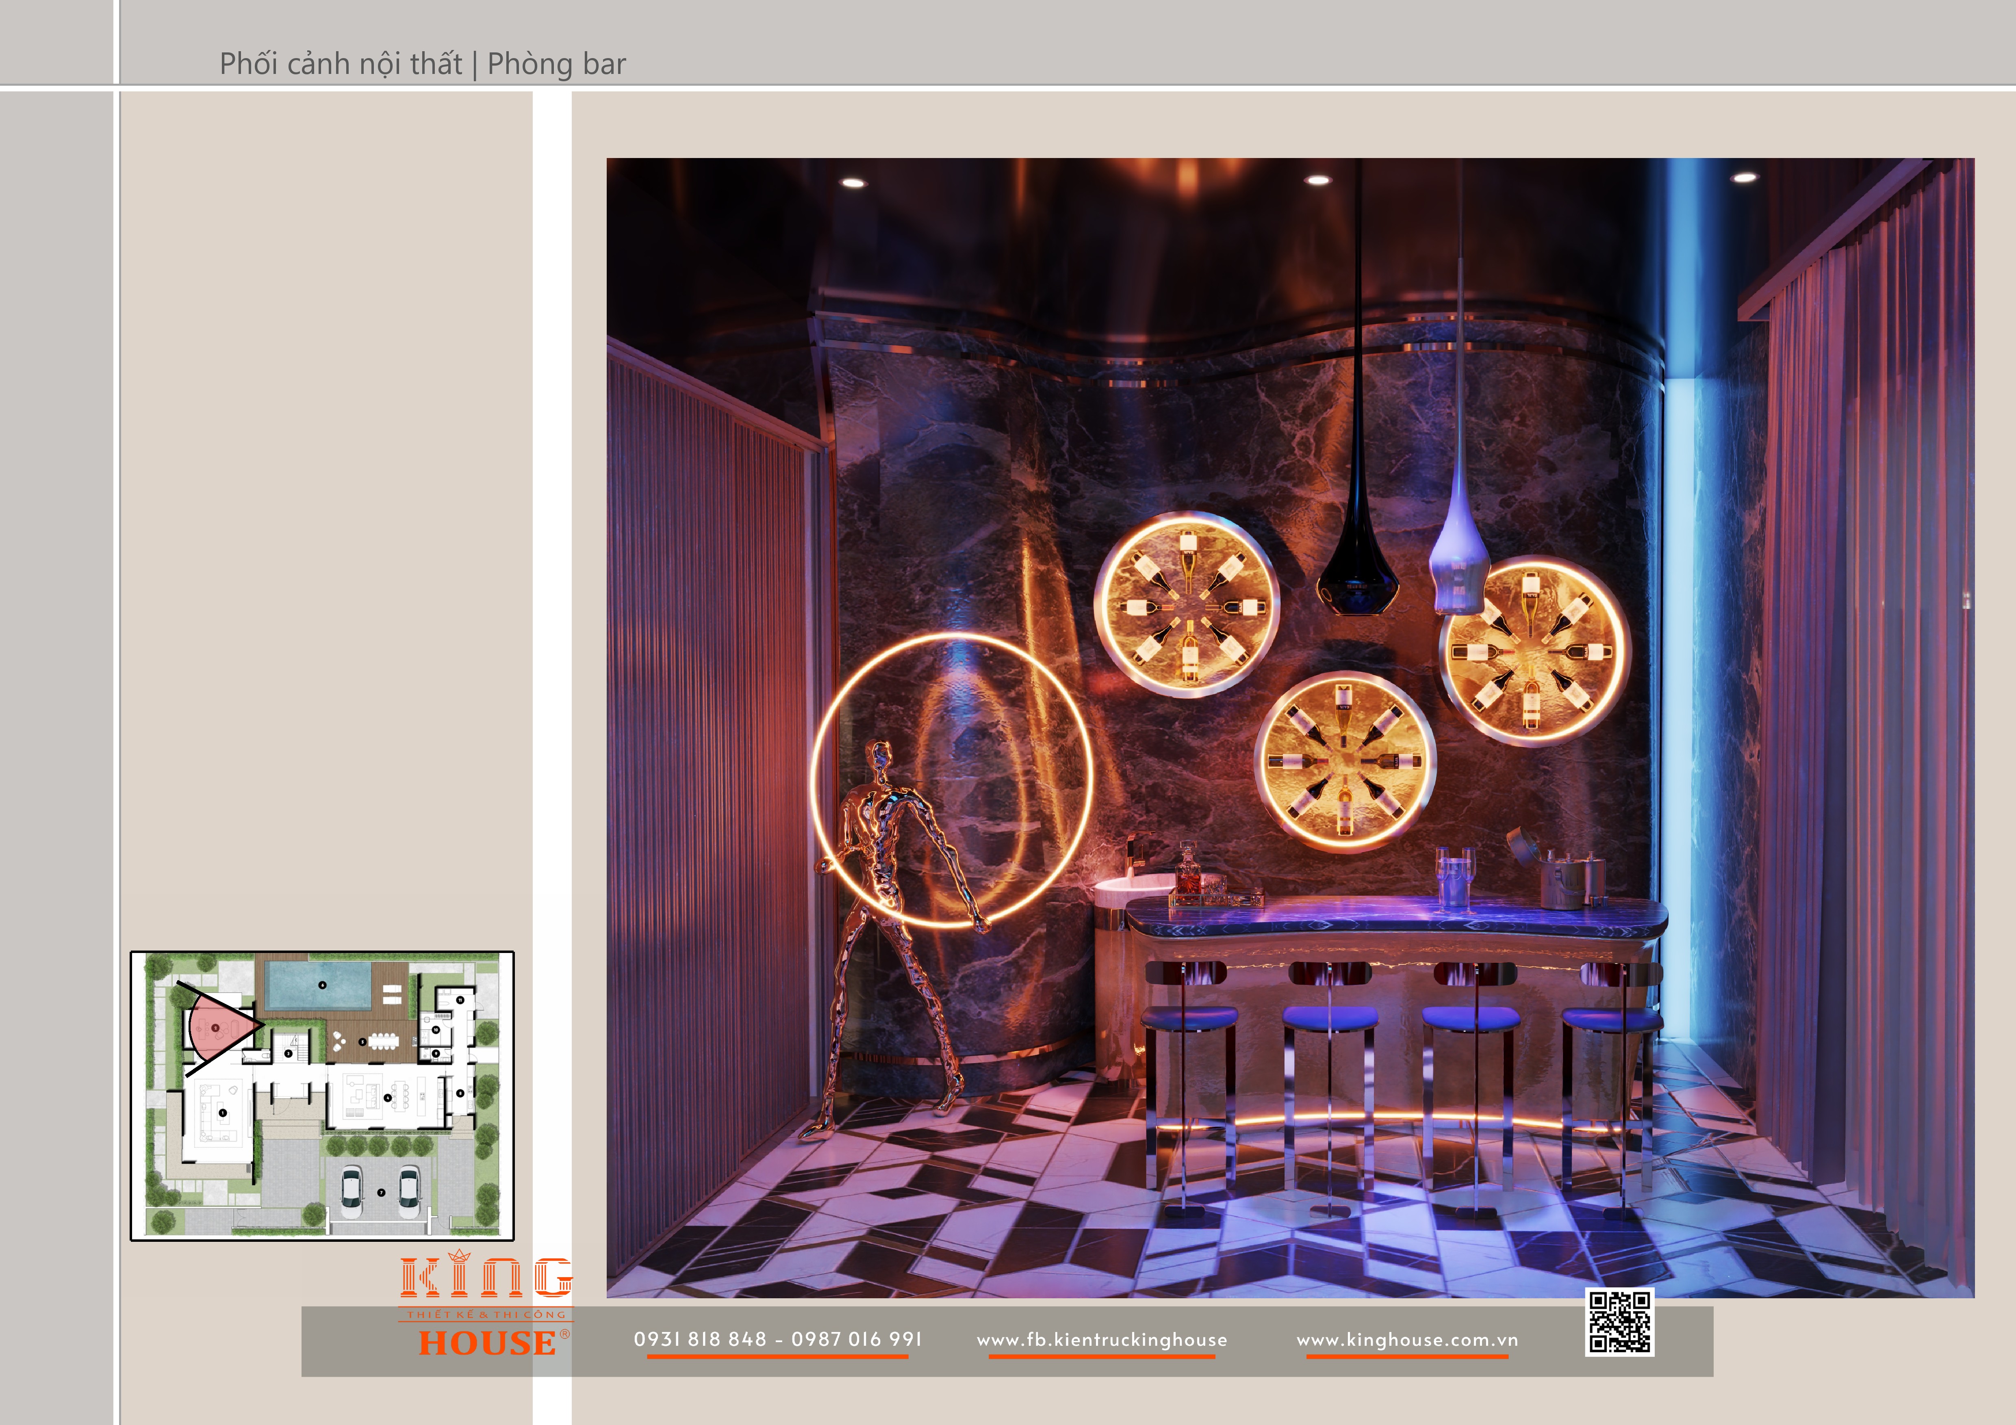
Task: Click the heading "Phối cảnh nội thất | Phòng bar"
Action: coord(422,64)
